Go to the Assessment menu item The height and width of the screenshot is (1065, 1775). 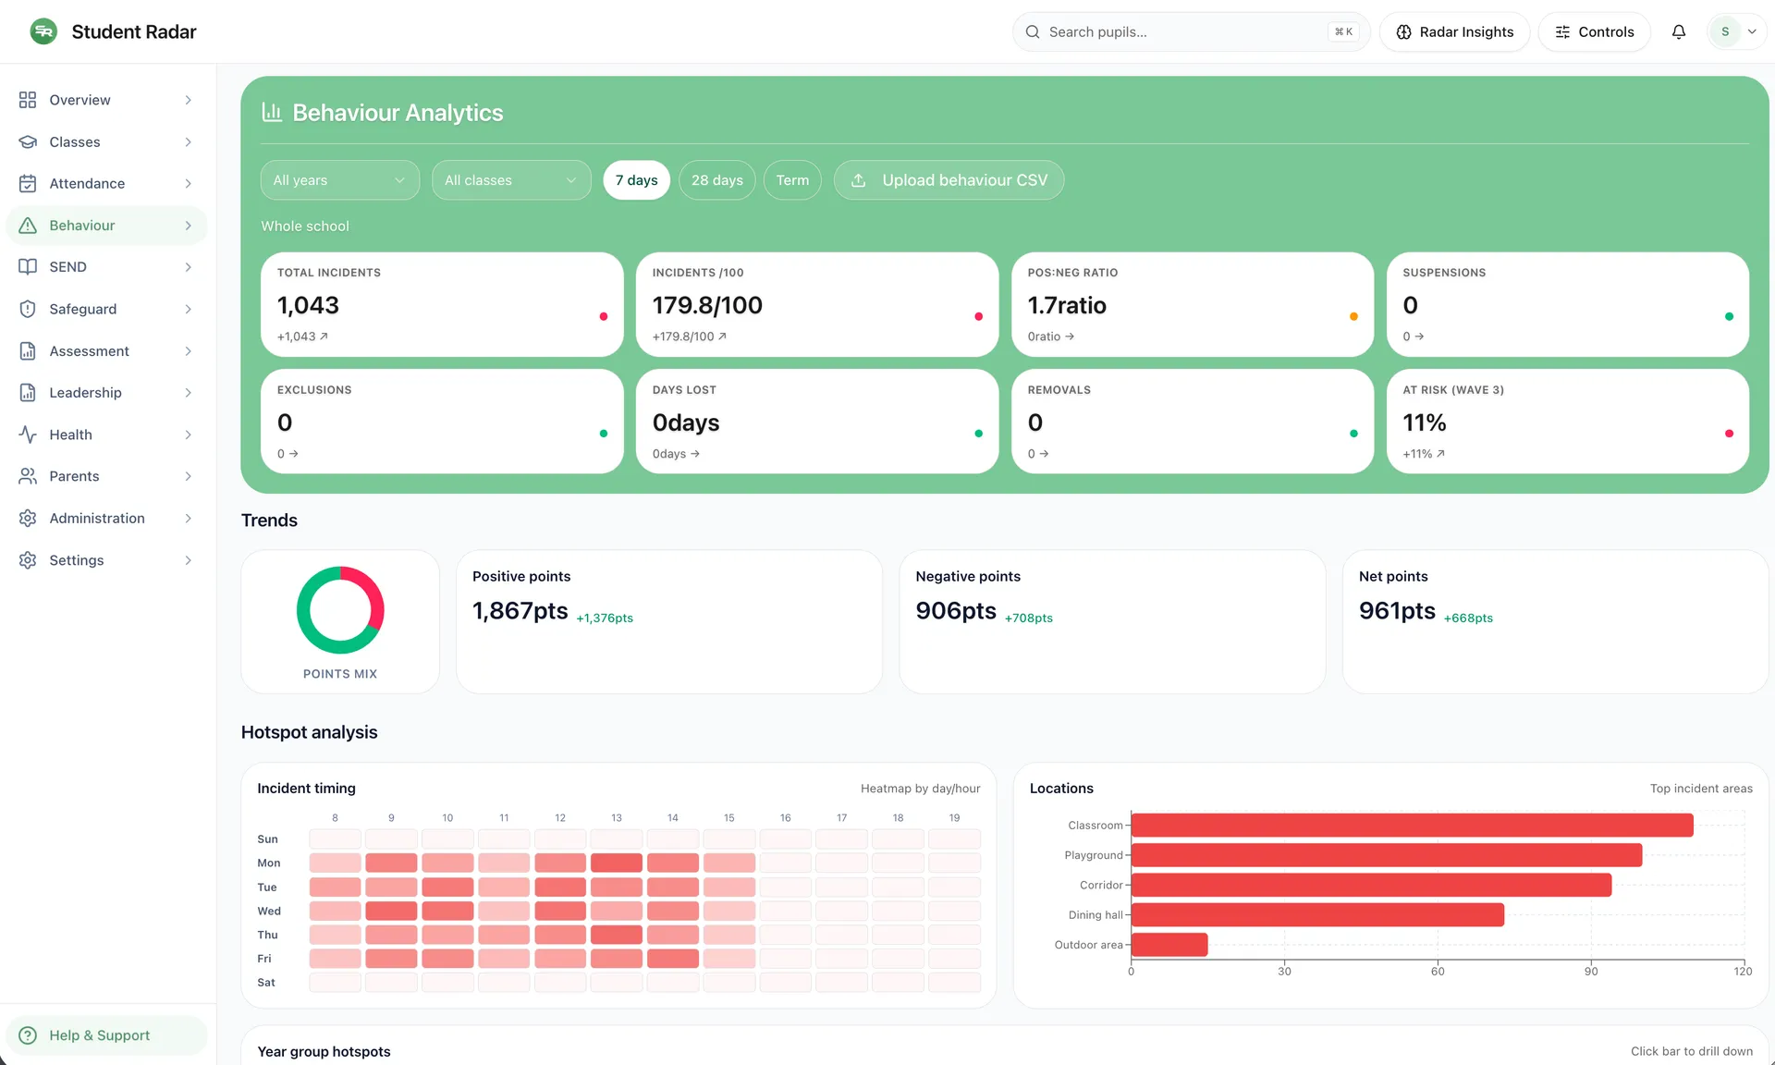click(x=107, y=351)
